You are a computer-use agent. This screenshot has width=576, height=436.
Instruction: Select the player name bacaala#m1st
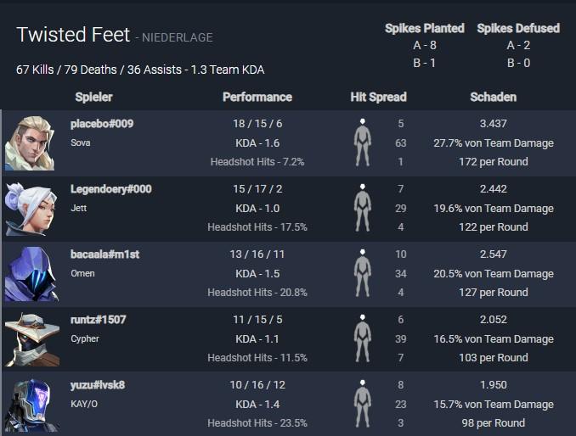[x=104, y=254]
